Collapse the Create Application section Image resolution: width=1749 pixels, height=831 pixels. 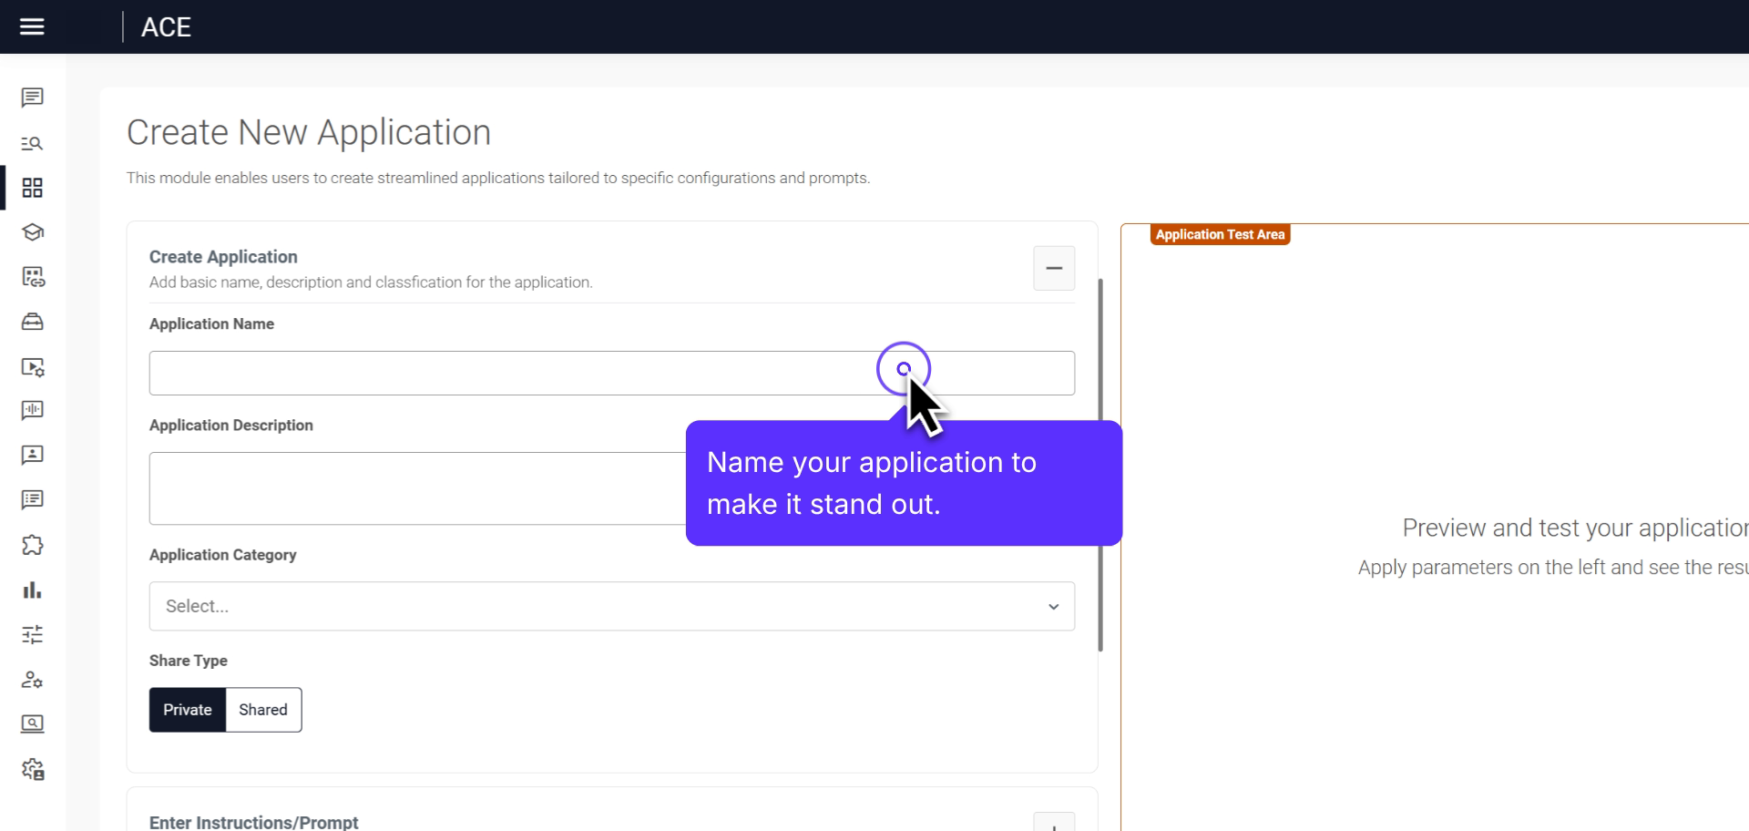1054,268
